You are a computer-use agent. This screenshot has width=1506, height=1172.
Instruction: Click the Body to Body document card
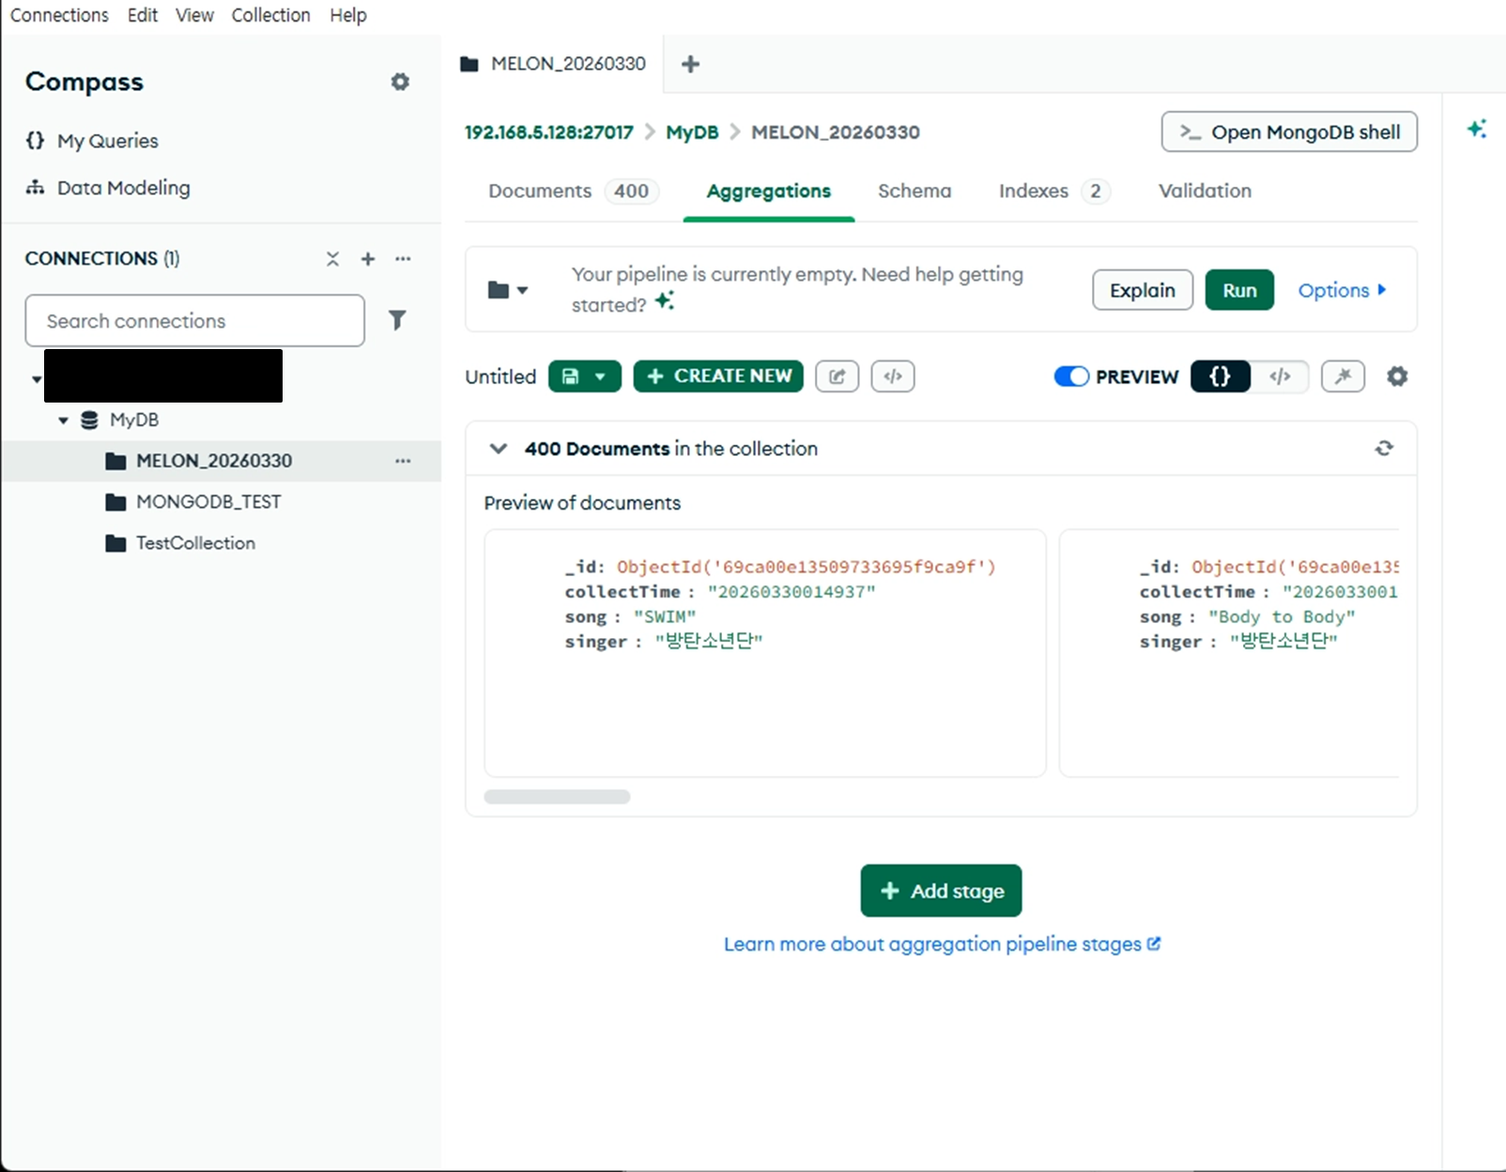(x=1229, y=653)
